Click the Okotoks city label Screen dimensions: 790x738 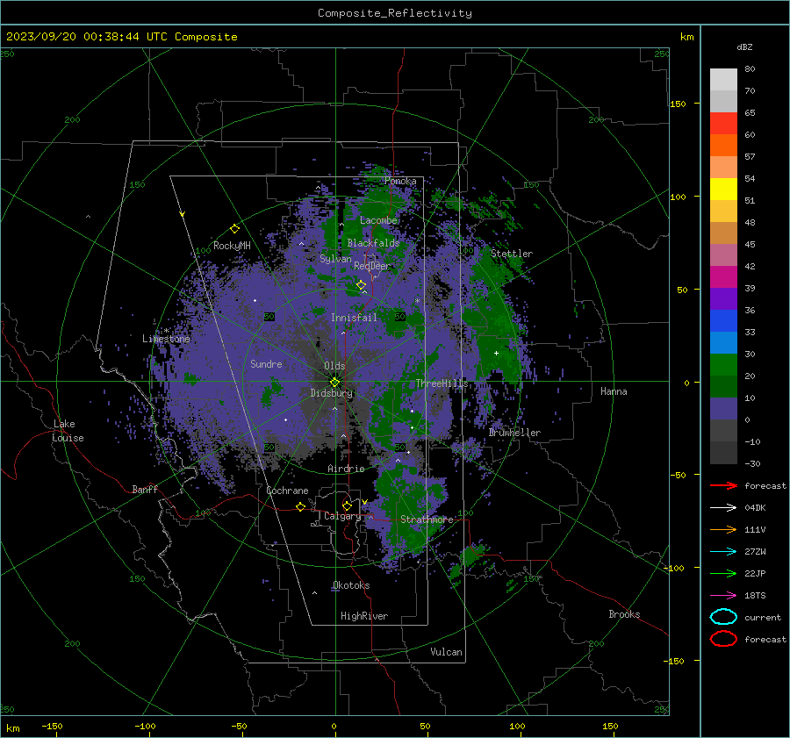351,585
